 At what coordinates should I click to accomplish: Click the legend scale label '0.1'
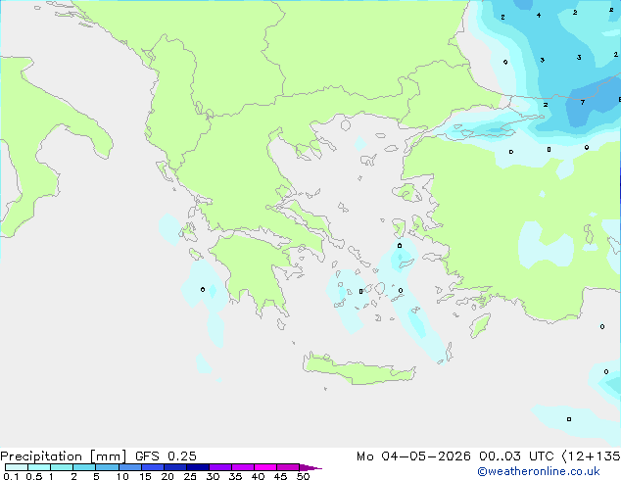pos(11,476)
